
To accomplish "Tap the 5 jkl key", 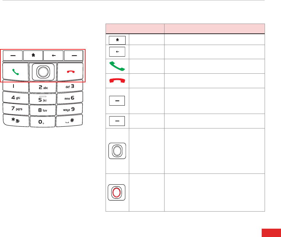I will [x=43, y=99].
